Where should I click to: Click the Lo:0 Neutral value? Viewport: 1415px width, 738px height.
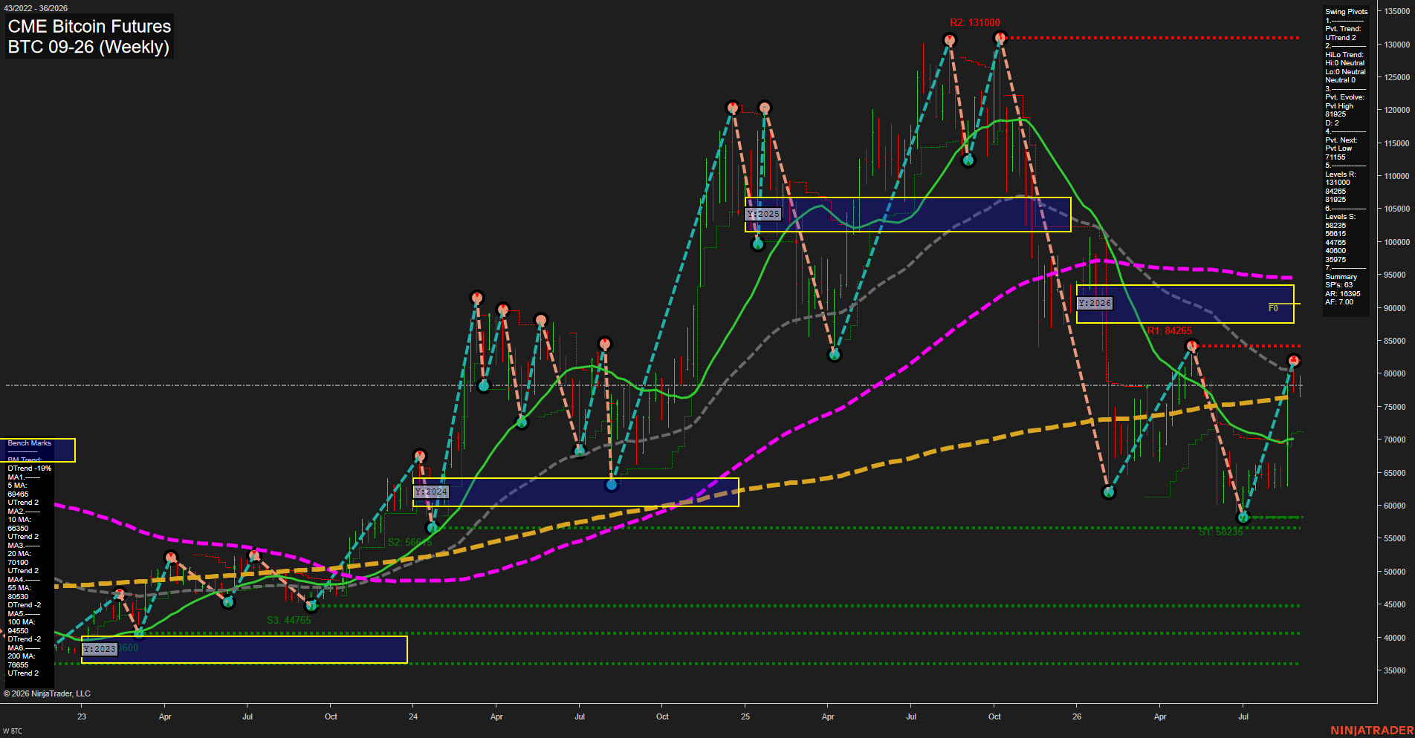click(x=1345, y=72)
